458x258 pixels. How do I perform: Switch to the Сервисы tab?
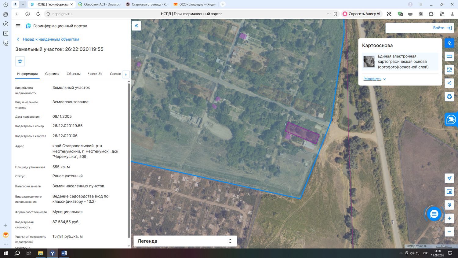coord(52,74)
